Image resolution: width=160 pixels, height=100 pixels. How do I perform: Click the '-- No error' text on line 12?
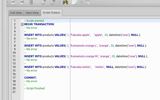click(x=31, y=60)
